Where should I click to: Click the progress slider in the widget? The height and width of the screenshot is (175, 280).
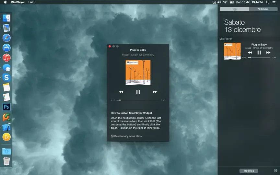259,57
